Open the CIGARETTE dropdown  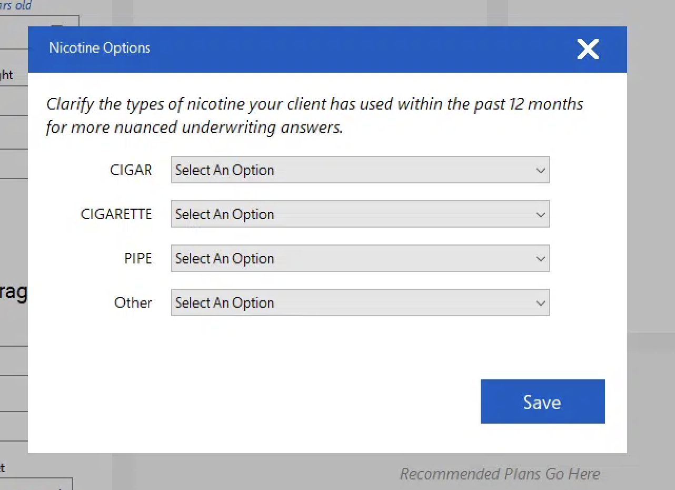(360, 214)
